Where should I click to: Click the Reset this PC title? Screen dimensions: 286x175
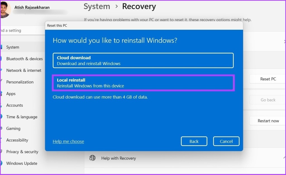[x=57, y=25]
